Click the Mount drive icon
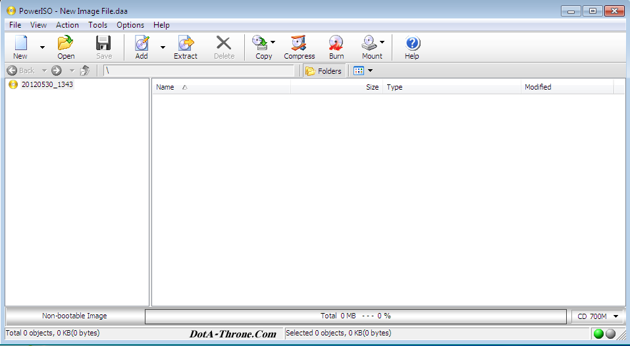The image size is (630, 346). 370,43
